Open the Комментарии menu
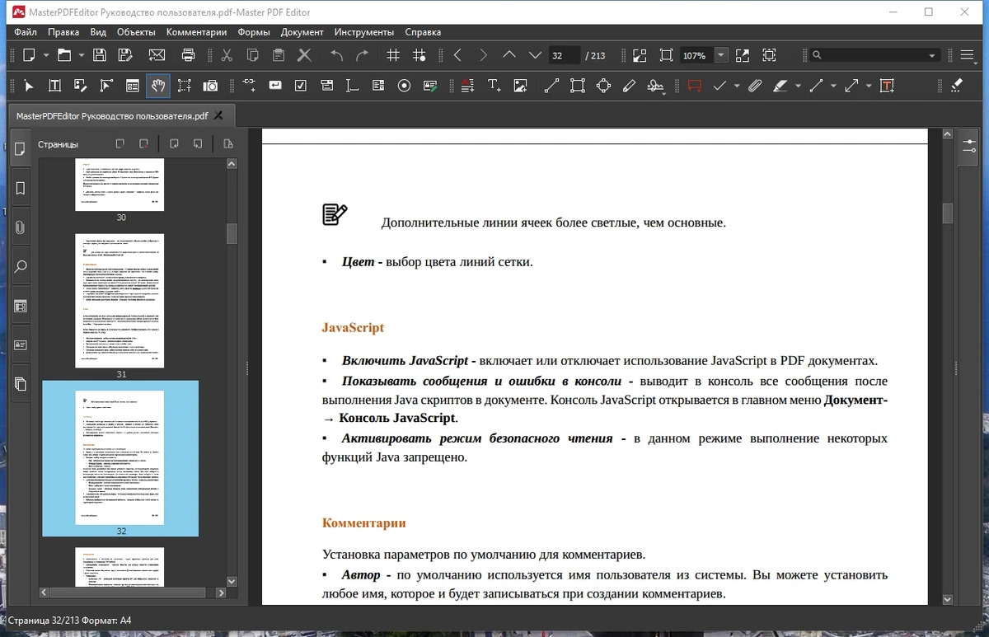The image size is (989, 637). 196,32
